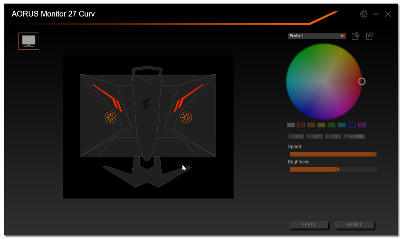Choose the red color swatch
Image resolution: width=402 pixels, height=239 pixels.
(x=301, y=125)
